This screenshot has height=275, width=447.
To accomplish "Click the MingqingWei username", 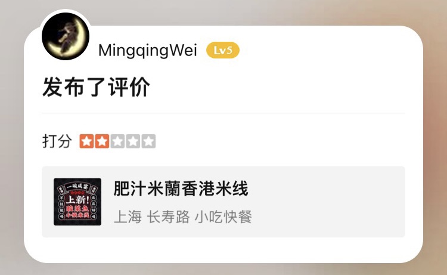I will [147, 51].
